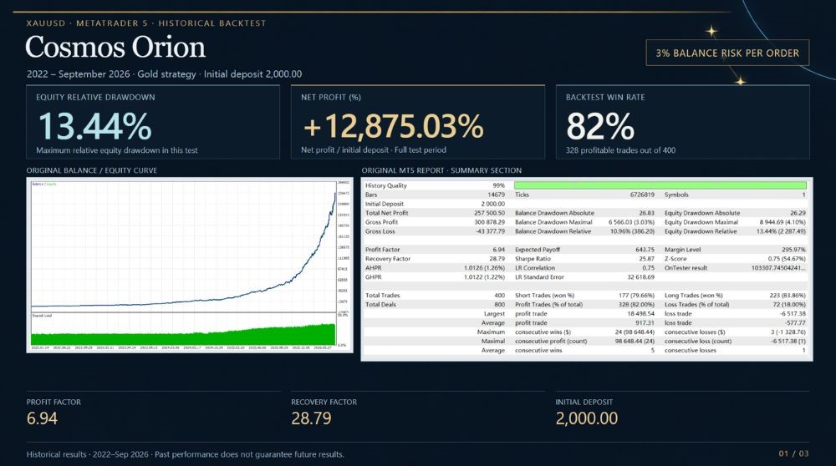Click 'Maximum relative equity drawdown in this test' caption
Screen dimensions: 836x466
click(117, 150)
